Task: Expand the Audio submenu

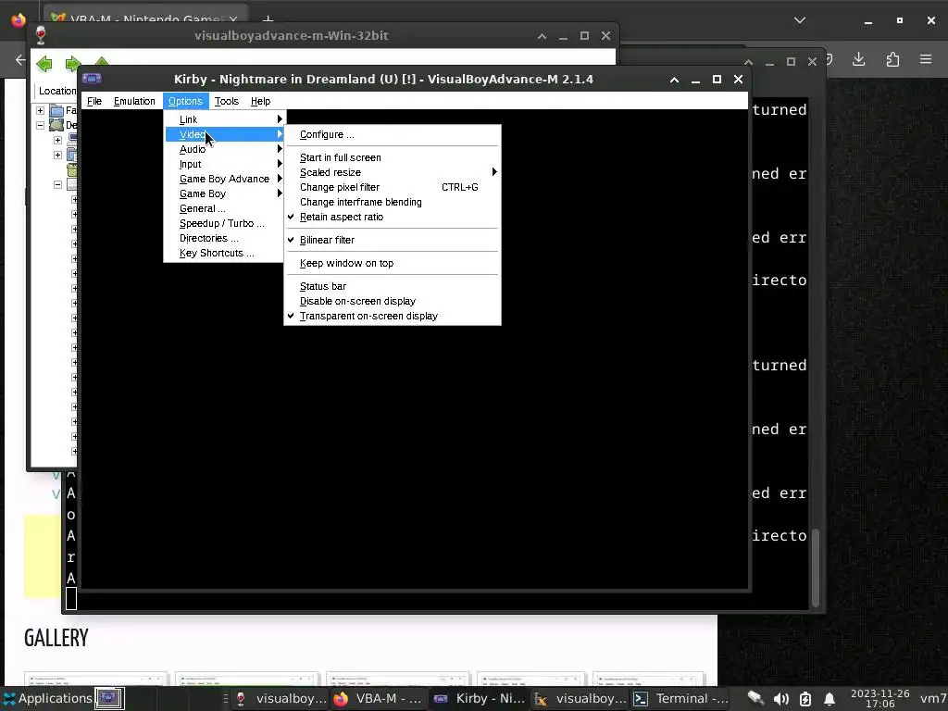Action: click(x=224, y=149)
